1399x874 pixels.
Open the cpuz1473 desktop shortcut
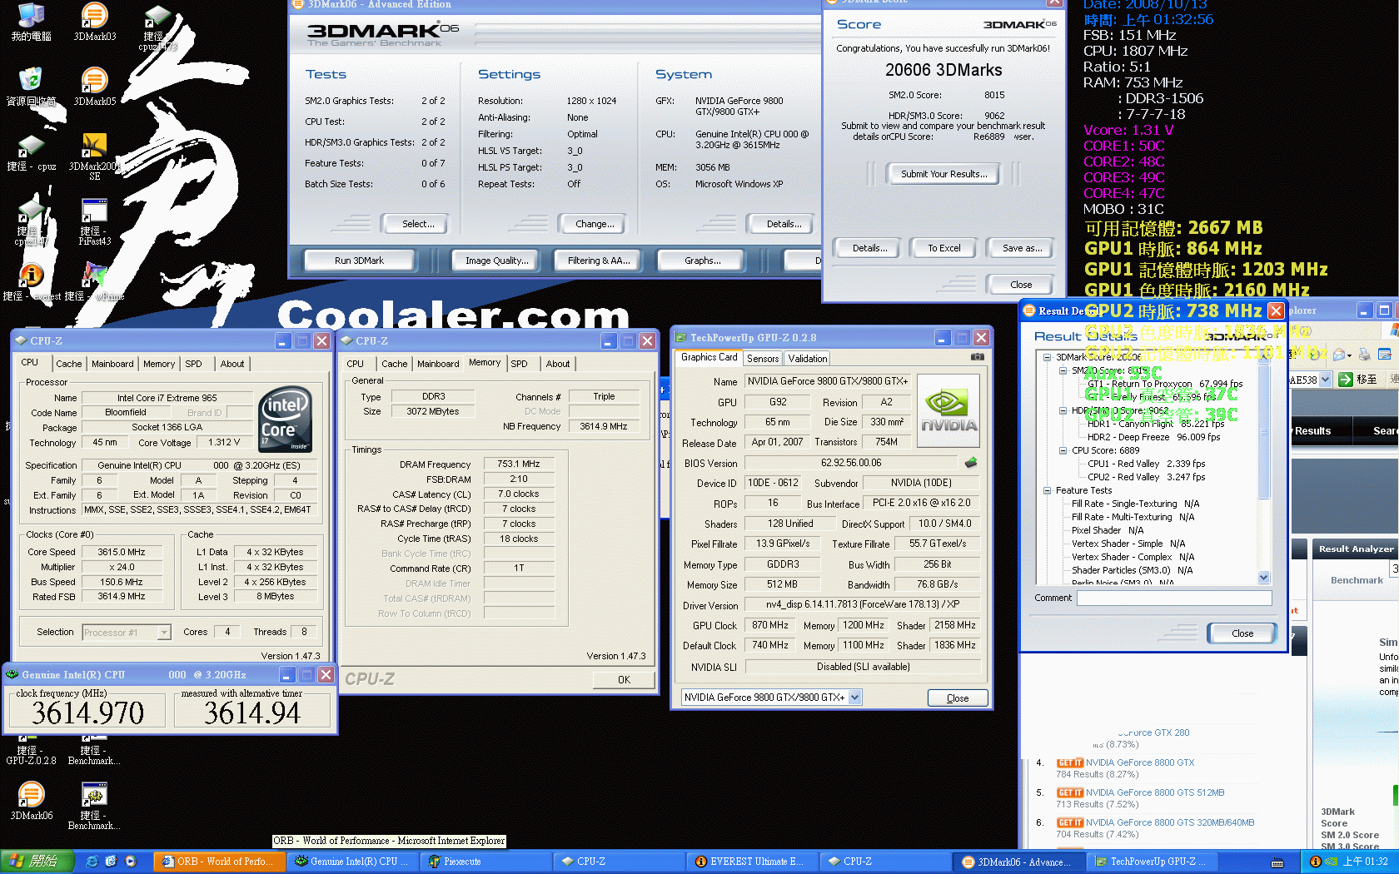[157, 27]
